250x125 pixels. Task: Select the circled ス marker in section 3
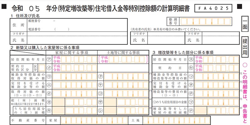coord(191,59)
